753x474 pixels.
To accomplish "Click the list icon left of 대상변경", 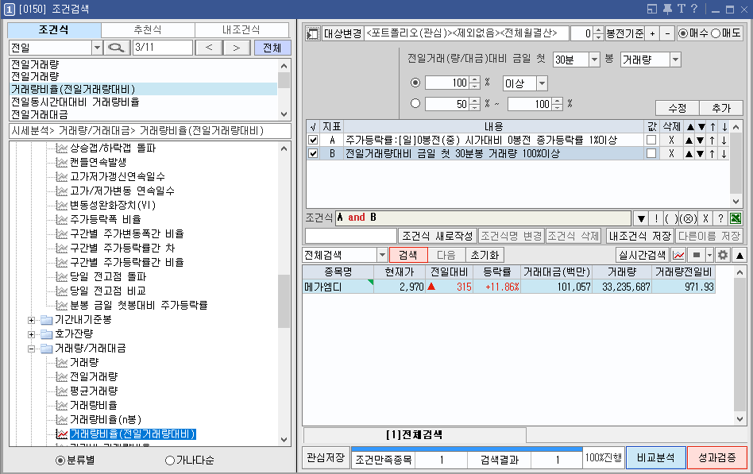I will pyautogui.click(x=313, y=33).
